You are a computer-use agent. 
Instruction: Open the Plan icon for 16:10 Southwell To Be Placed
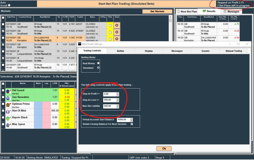tap(110, 25)
